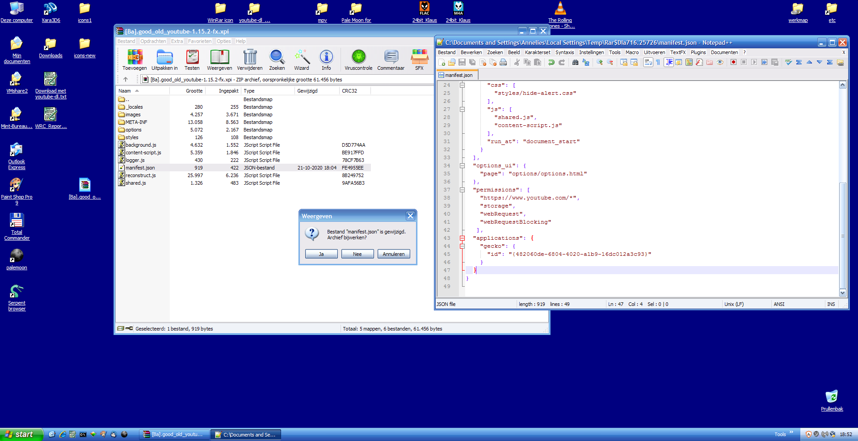Collapse the "js" block at line 27
Screen dimensions: 858x441
(463, 109)
